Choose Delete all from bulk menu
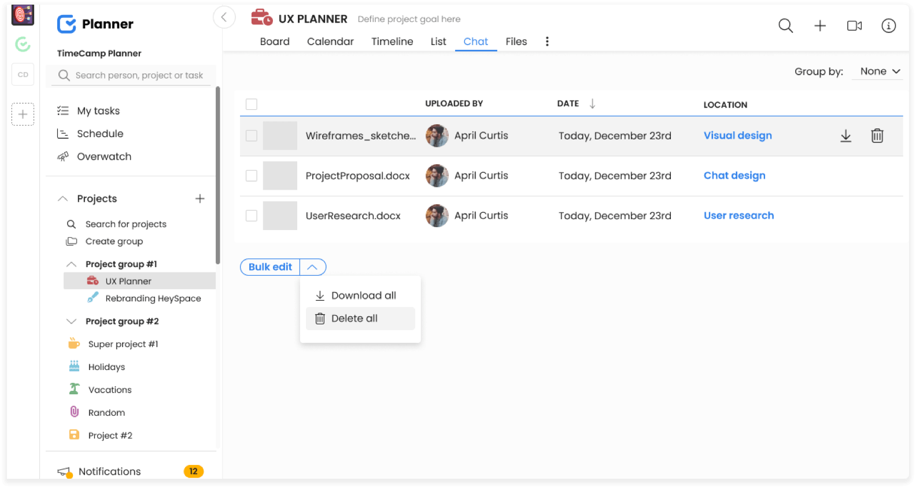The height and width of the screenshot is (488, 916). [x=360, y=319]
